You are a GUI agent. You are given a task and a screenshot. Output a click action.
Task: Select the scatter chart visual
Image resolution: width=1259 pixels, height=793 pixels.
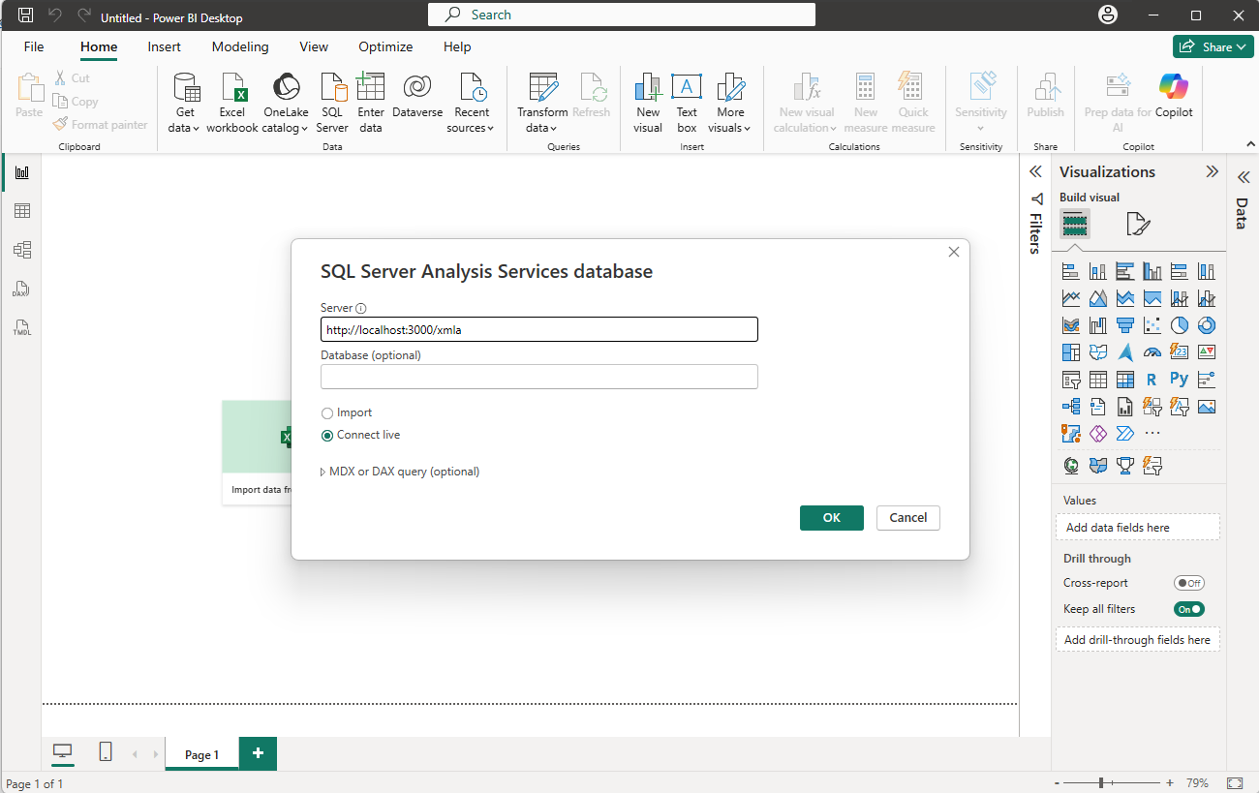1152,325
